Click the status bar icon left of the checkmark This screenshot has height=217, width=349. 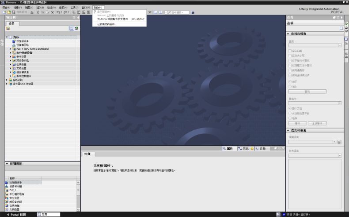[x=278, y=214]
